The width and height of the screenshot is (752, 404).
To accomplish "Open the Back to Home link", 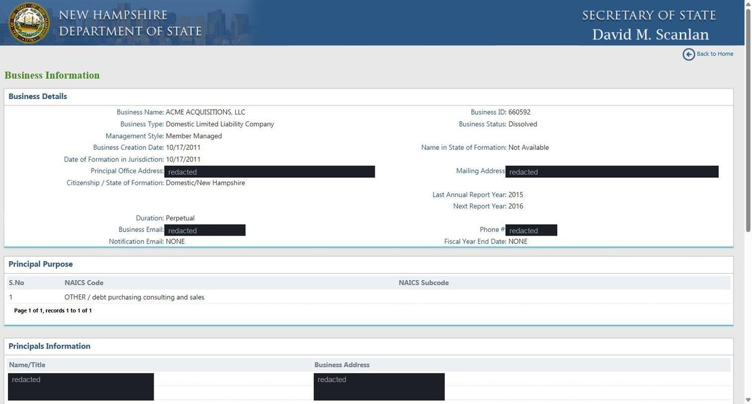I will point(714,54).
